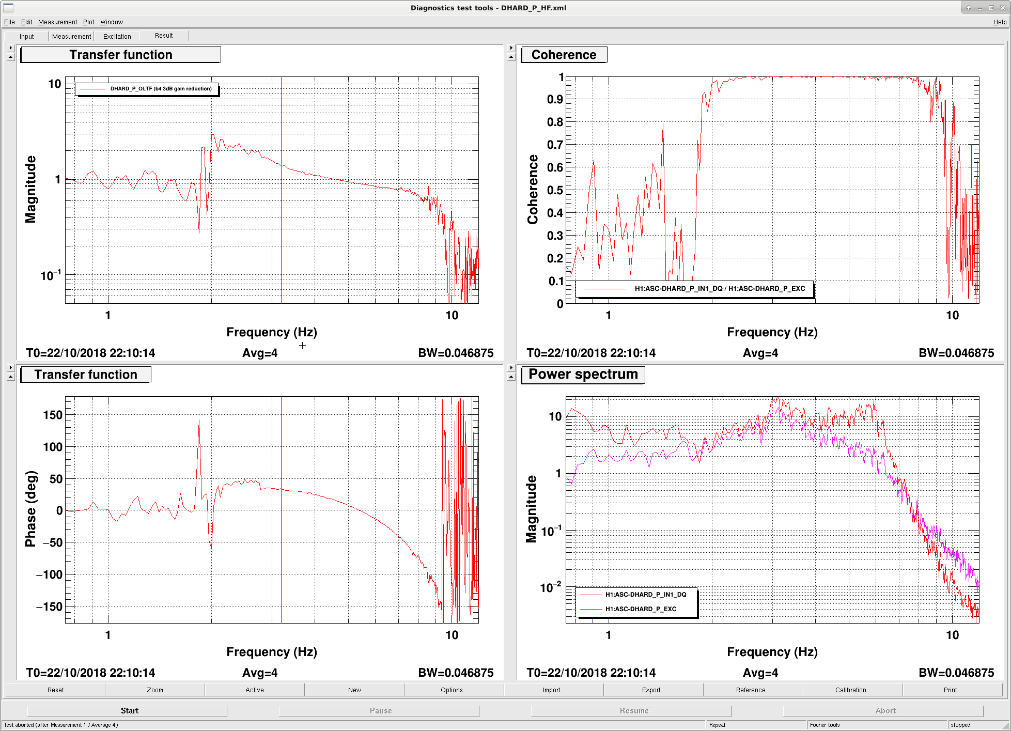The image size is (1011, 731).
Task: Open the Plot menu
Action: coord(89,22)
